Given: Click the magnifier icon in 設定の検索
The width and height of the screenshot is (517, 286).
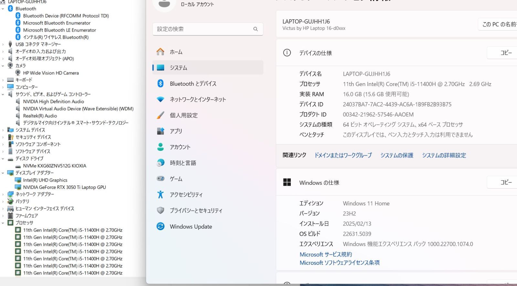Looking at the screenshot, I should (256, 29).
